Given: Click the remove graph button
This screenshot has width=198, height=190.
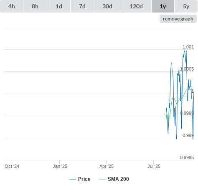Looking at the screenshot, I should pos(178,19).
